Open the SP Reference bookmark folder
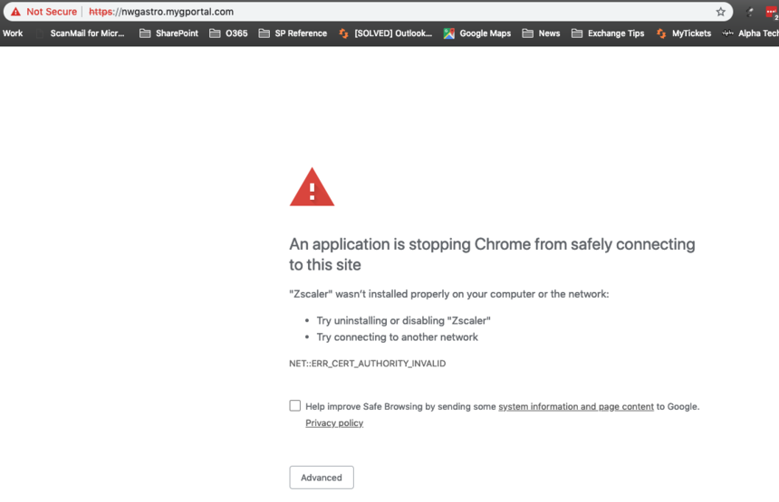This screenshot has width=779, height=502. click(293, 33)
